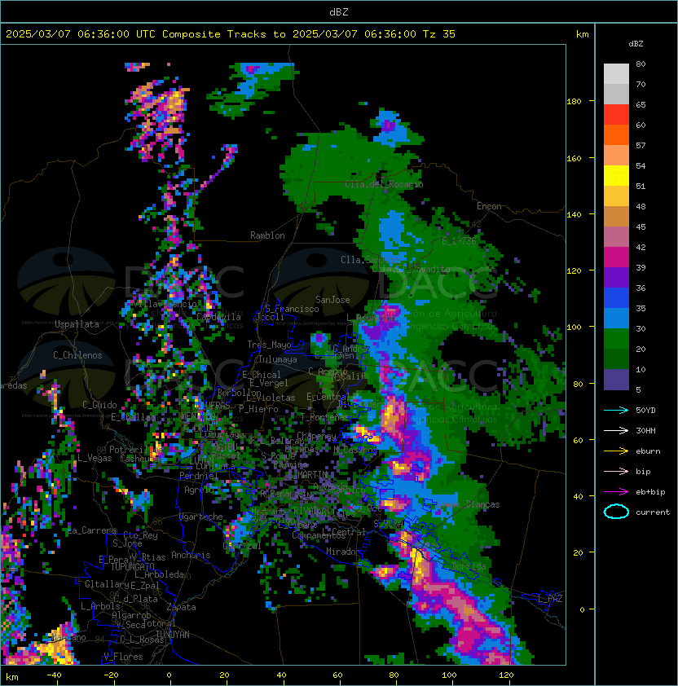Click the 'Potrerillos' map label
This screenshot has height=686, width=678.
coord(136,450)
